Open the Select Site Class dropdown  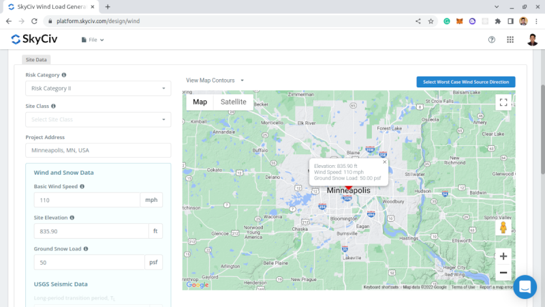tap(98, 119)
